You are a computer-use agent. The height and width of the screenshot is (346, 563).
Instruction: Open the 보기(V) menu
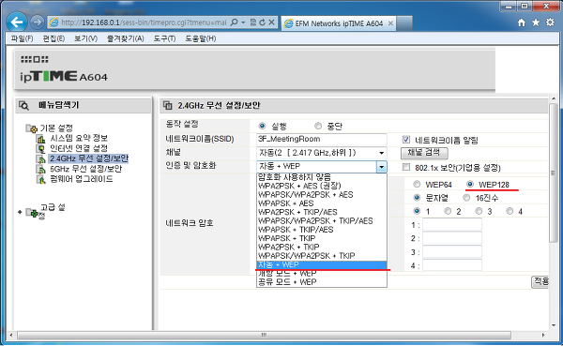(x=85, y=38)
